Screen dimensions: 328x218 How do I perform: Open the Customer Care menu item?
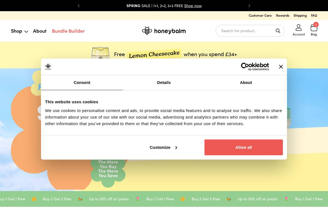click(260, 16)
